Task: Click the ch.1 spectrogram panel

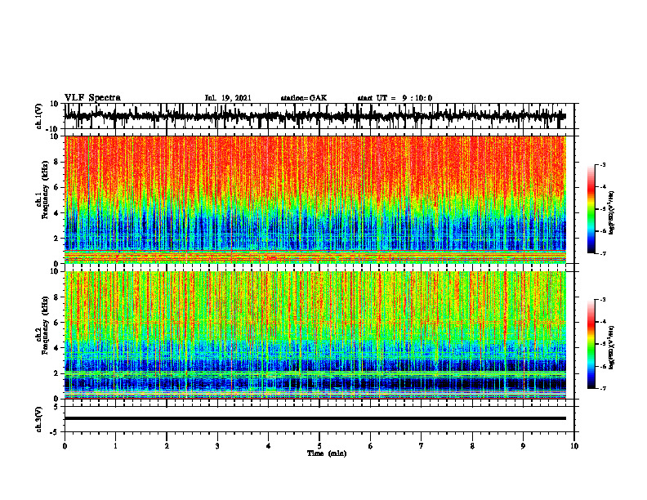Action: [x=315, y=199]
